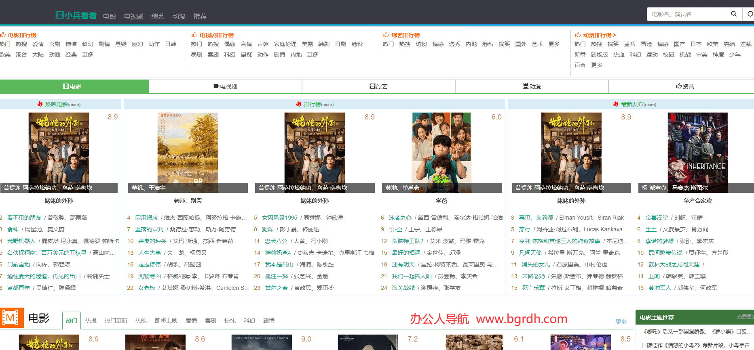Select the 即将上映 tab in the movie section
This screenshot has height=350, width=754.
click(x=166, y=321)
